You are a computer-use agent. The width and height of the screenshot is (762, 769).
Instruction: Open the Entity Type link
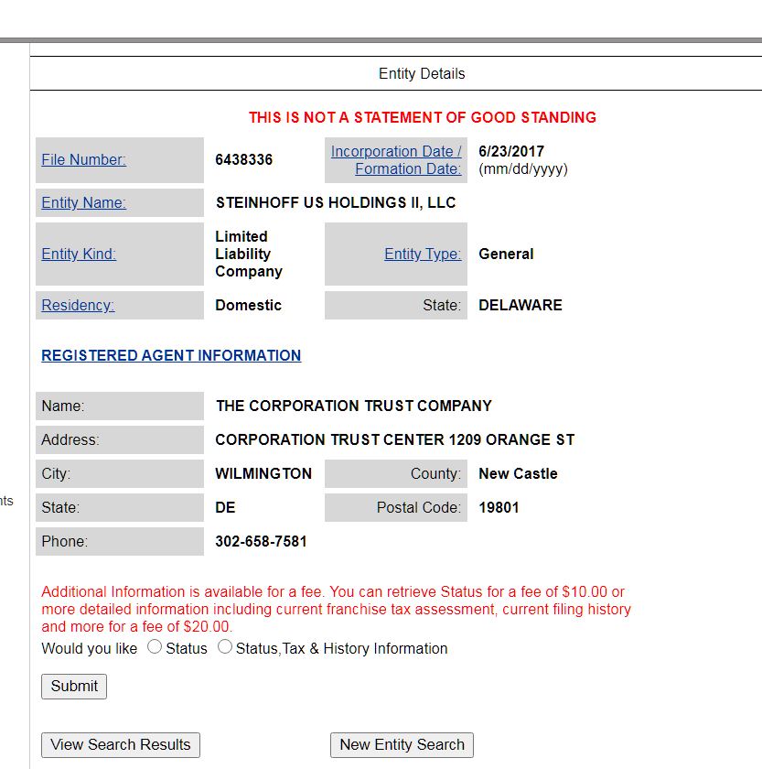click(x=423, y=255)
